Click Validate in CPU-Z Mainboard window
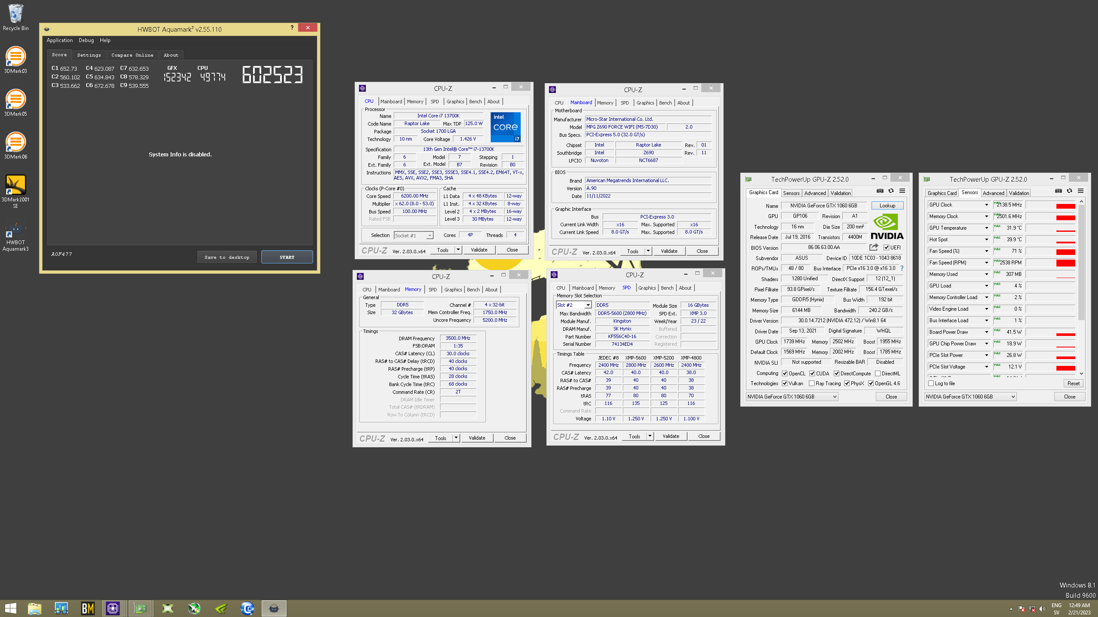Viewport: 1098px width, 617px height. (x=669, y=251)
